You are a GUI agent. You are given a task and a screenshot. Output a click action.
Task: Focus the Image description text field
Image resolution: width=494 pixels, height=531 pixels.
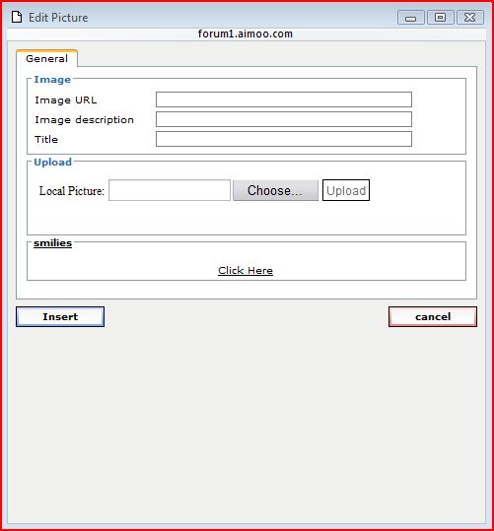[284, 119]
